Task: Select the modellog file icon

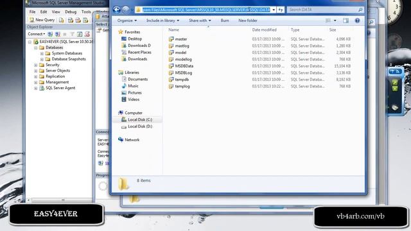Action: point(171,60)
